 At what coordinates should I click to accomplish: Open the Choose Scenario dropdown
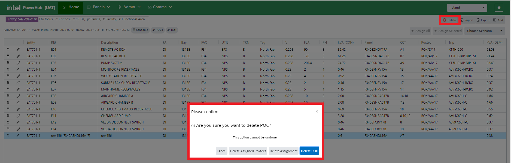484,31
